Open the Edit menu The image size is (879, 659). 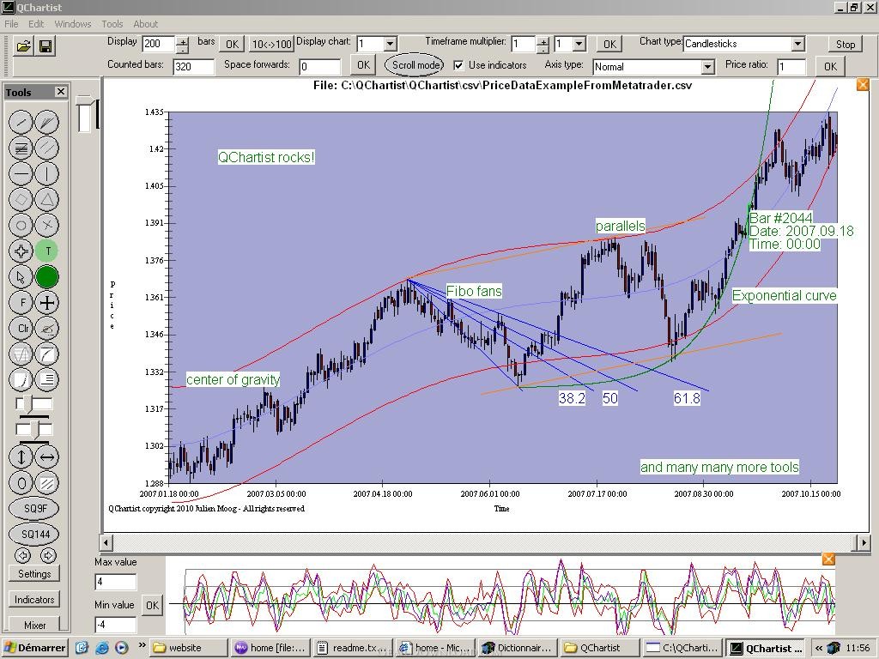[36, 24]
